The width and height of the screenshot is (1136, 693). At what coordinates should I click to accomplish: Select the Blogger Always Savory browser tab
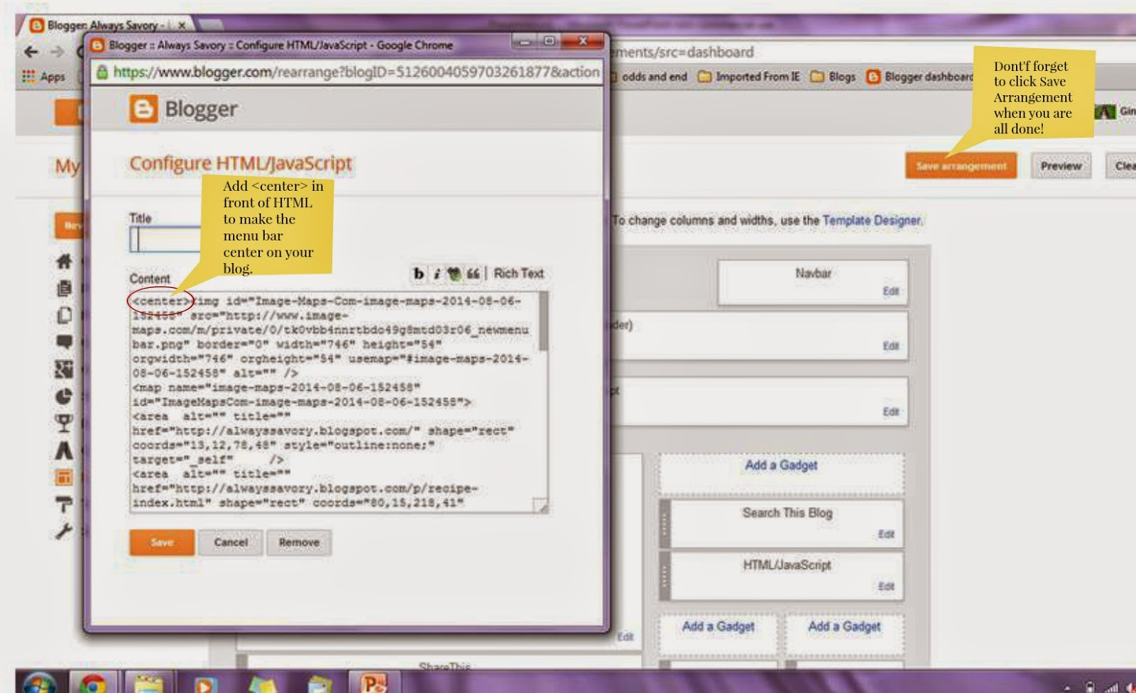point(105,26)
